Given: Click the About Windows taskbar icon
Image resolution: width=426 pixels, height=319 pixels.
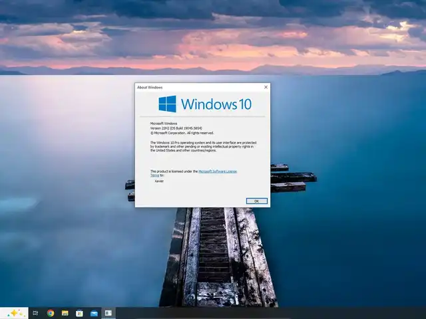Looking at the screenshot, I should [x=108, y=313].
